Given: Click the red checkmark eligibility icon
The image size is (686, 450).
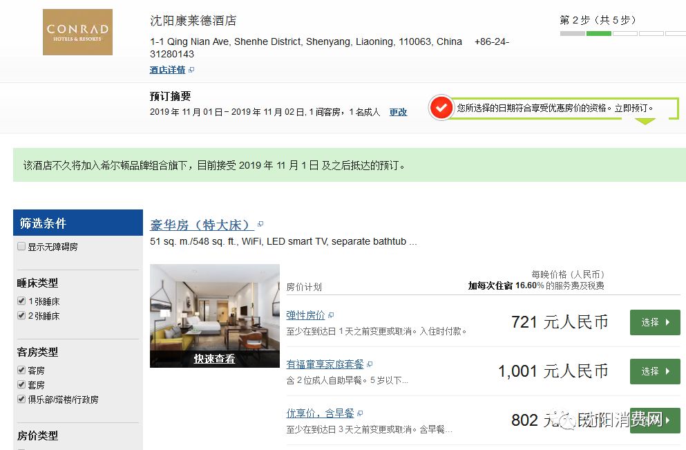Looking at the screenshot, I should [x=440, y=108].
